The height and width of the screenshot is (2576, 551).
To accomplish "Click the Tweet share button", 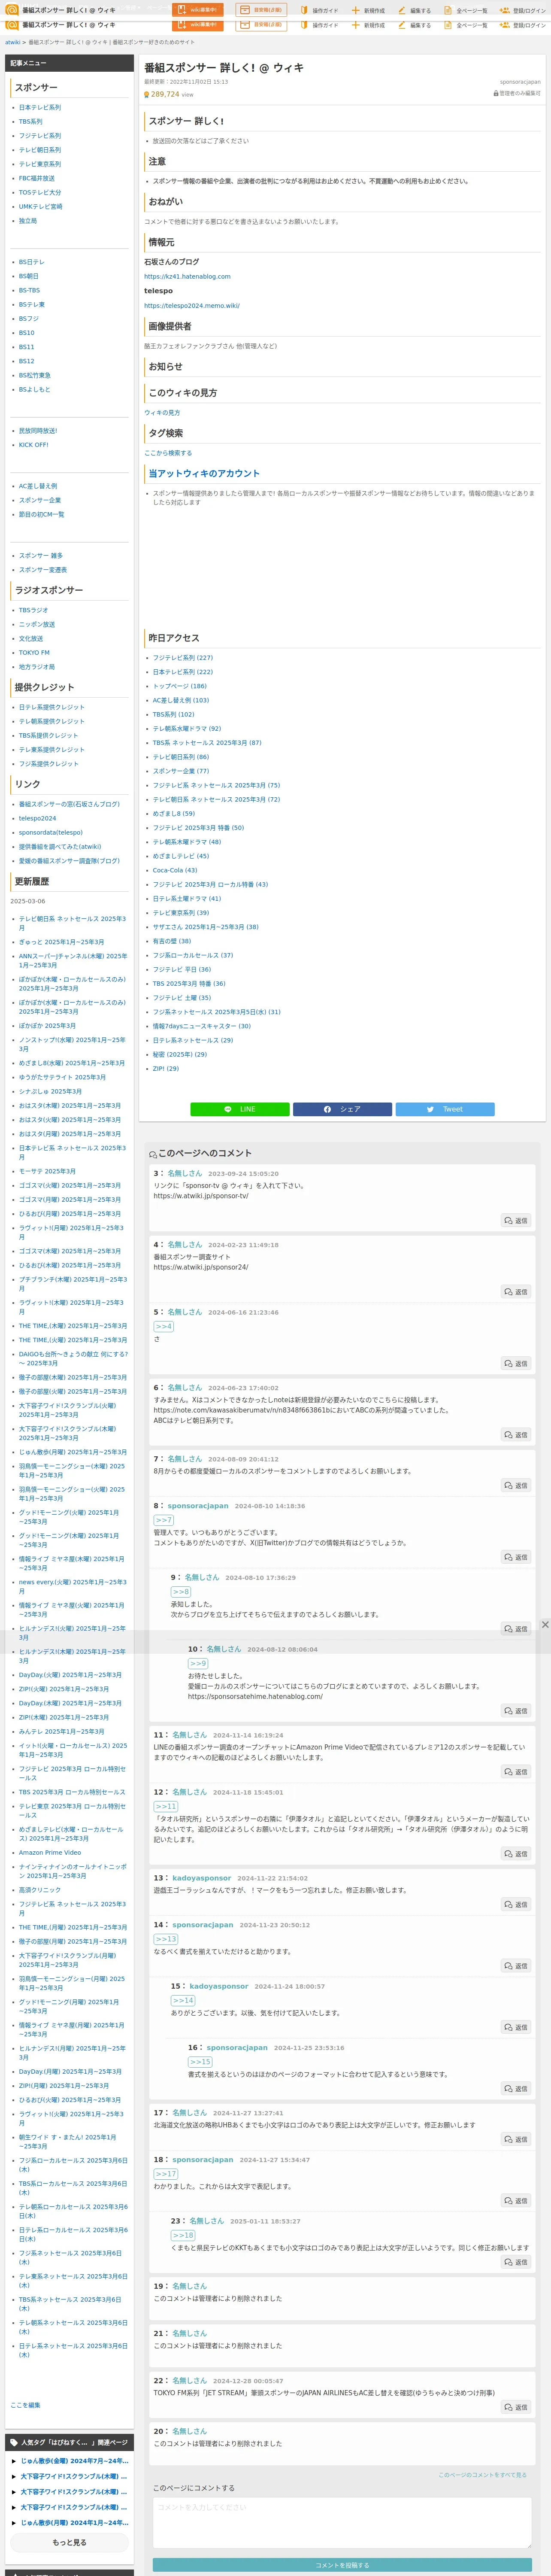I will 445,1109.
